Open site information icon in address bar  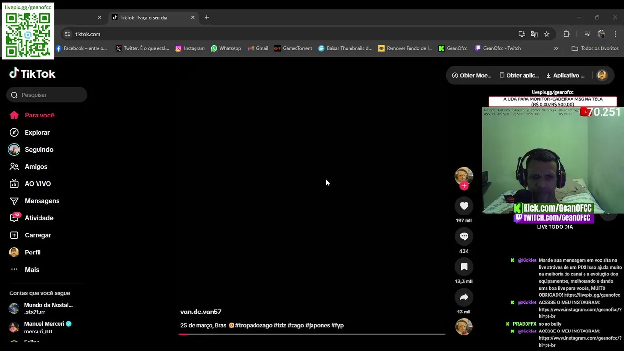click(x=67, y=34)
